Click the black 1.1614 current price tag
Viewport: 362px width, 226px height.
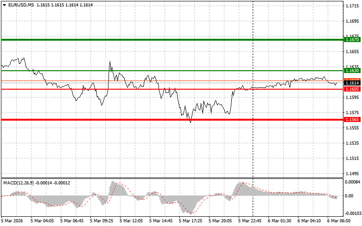tap(352, 83)
